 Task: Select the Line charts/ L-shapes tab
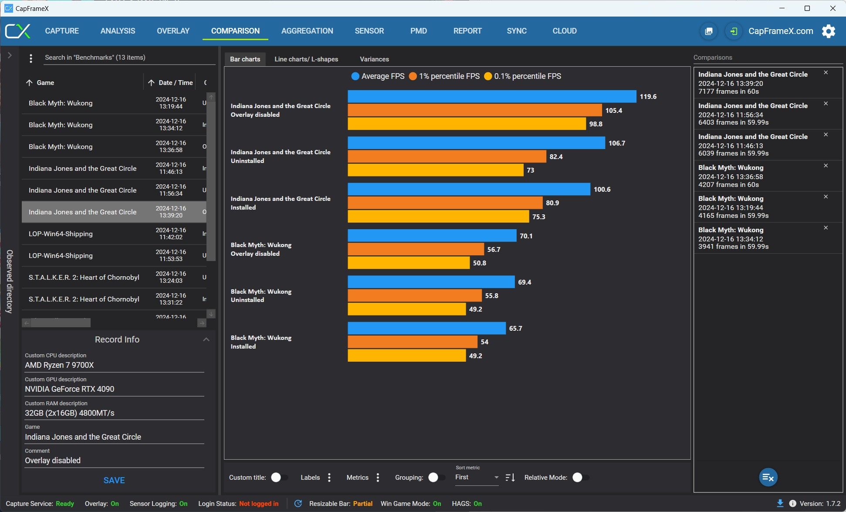point(306,59)
